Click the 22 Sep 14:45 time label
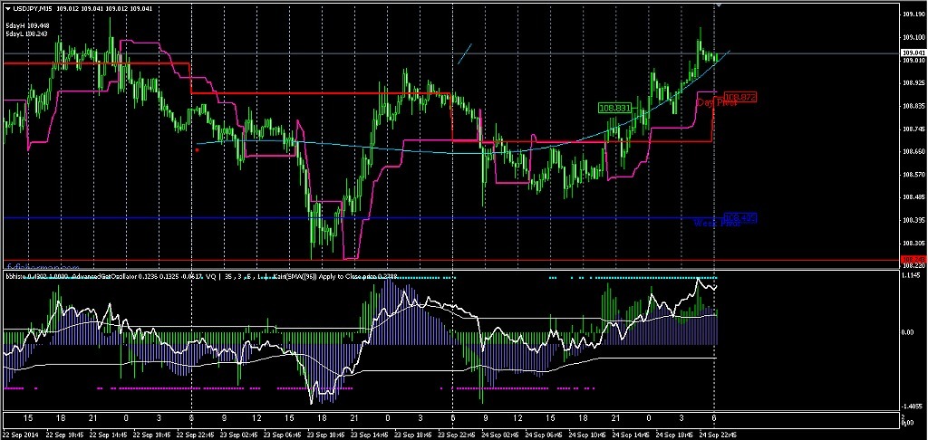928x440 pixels. [x=109, y=434]
